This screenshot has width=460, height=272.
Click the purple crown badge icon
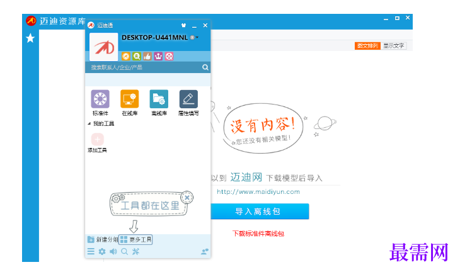tap(158, 56)
